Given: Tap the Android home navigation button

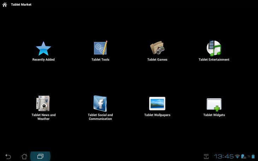Looking at the screenshot, I should (24, 156).
